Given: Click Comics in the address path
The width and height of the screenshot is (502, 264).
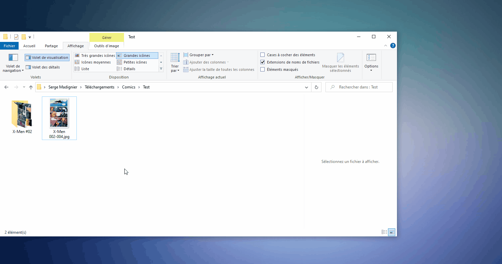Looking at the screenshot, I should tap(129, 87).
